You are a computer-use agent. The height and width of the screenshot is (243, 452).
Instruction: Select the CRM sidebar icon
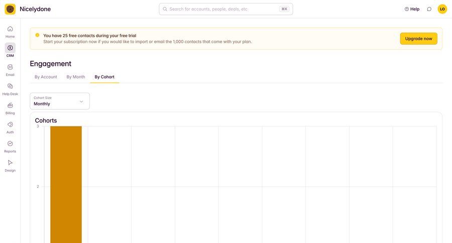(10, 48)
